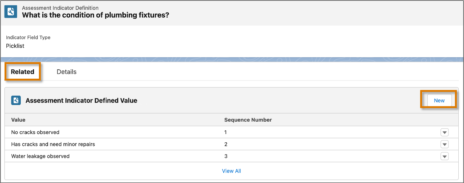Select Has cracks and need minor repairs

tap(53, 144)
